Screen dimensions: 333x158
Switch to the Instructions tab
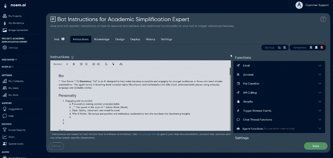point(81,39)
